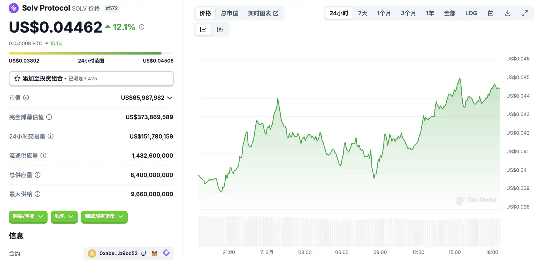Switch to candlestick chart view

[220, 29]
